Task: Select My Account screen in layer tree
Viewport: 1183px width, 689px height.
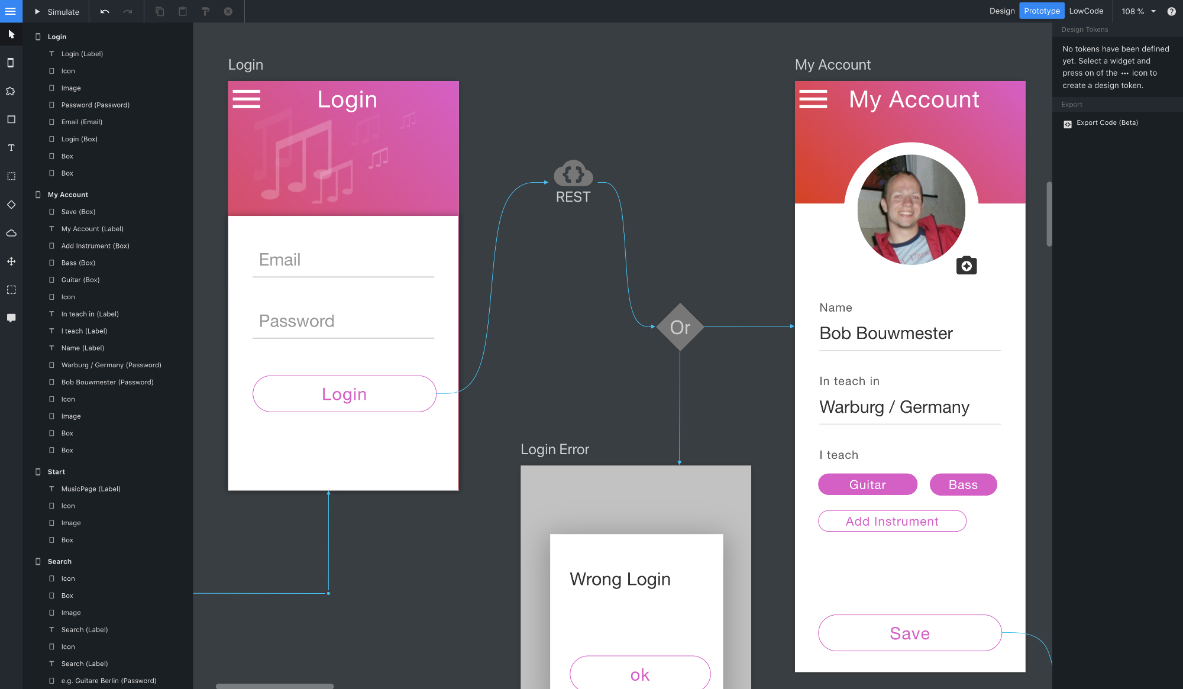Action: pos(67,195)
